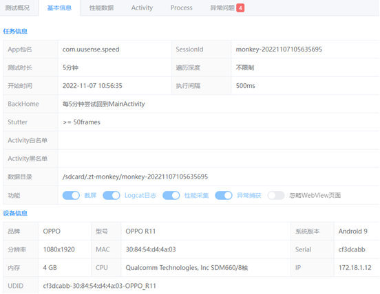The width and height of the screenshot is (380, 294).
Task: Disable the Logcat日志 switch
Action: (112, 195)
